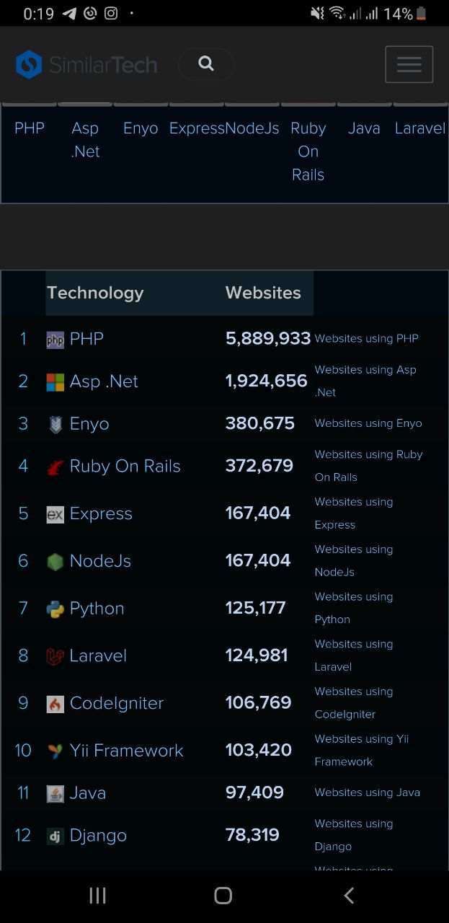This screenshot has width=449, height=923.
Task: Open the Laravel technology link in table
Action: click(98, 655)
